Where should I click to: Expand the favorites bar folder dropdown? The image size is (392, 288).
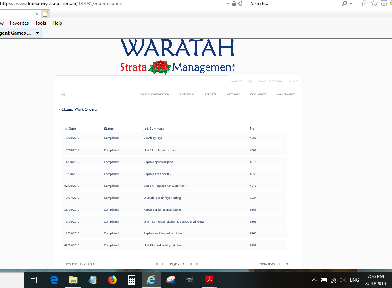pyautogui.click(x=37, y=33)
